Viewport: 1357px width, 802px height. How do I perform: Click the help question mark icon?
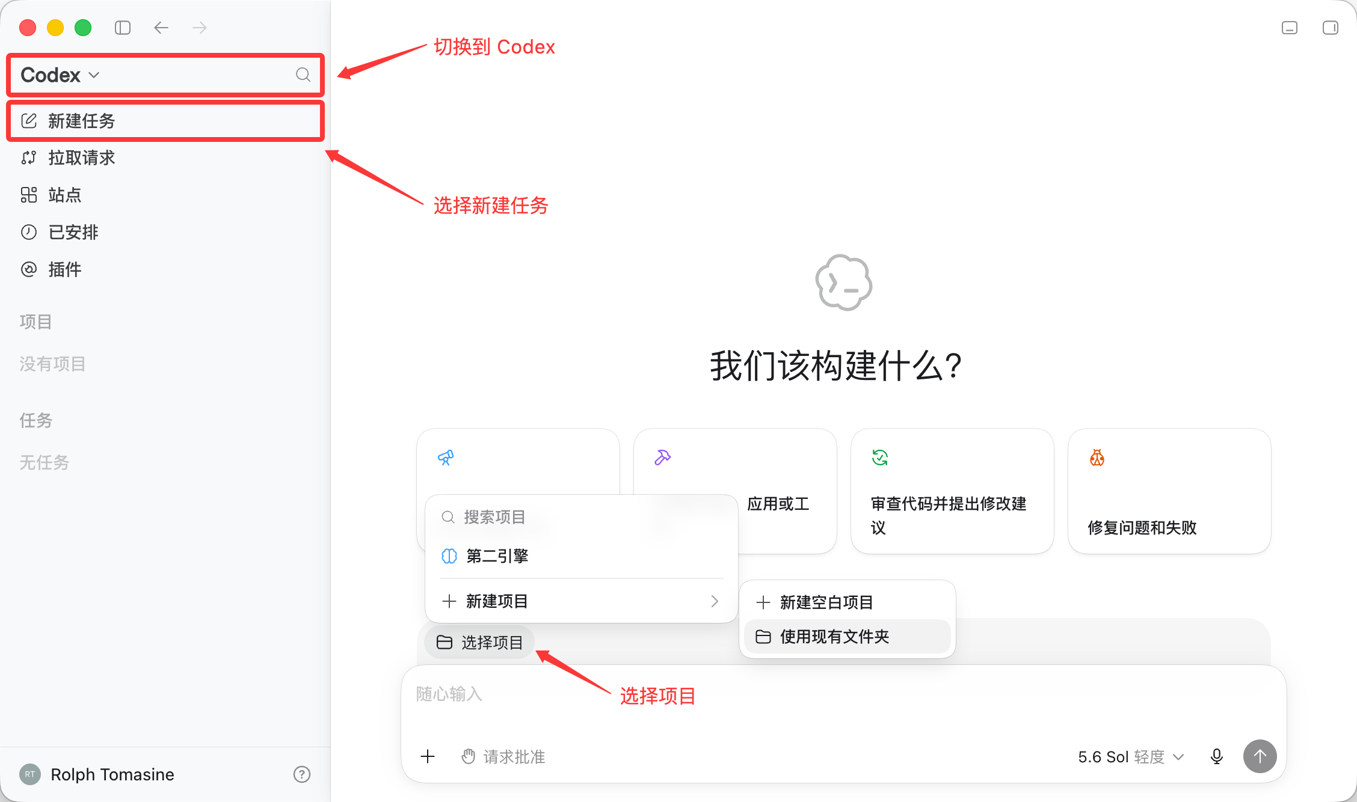coord(302,774)
